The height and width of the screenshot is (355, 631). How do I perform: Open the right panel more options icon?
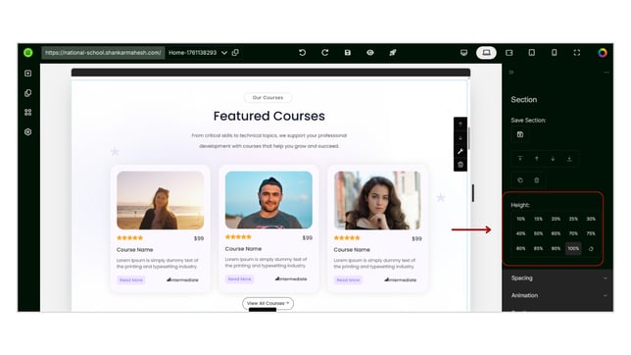click(607, 73)
